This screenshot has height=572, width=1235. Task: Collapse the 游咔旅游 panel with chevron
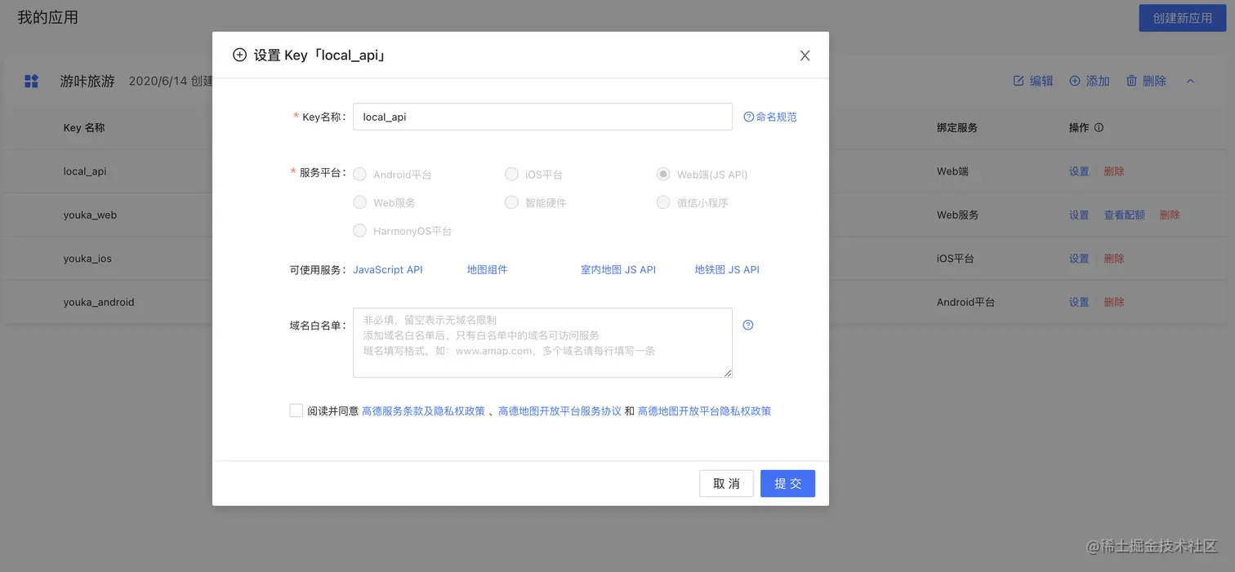point(1191,81)
